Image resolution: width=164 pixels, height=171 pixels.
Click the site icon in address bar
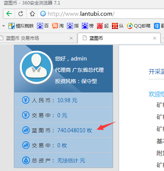click(x=43, y=14)
